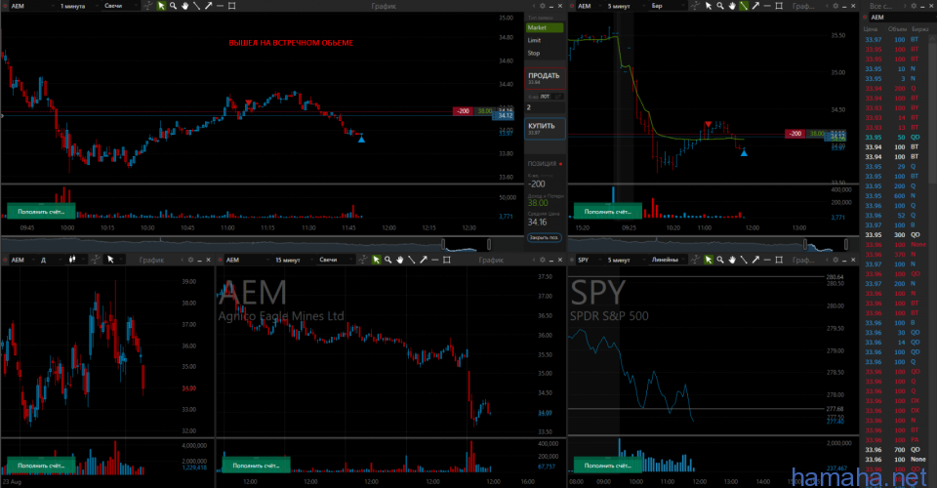Click the 'Закрыть поз.' close position button
Screen dimensions: 937x488
[x=544, y=238]
